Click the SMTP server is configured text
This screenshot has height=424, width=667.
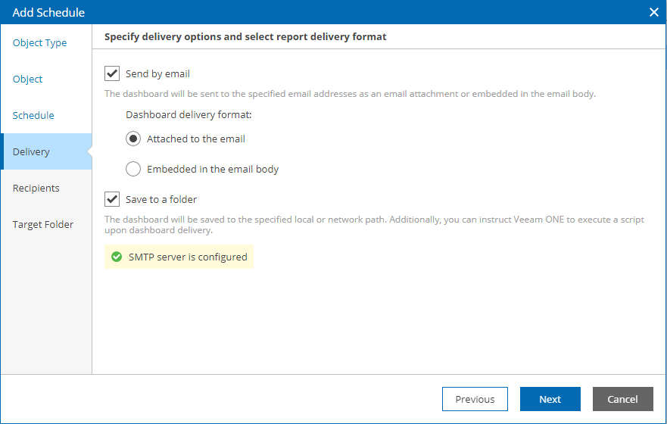point(188,257)
